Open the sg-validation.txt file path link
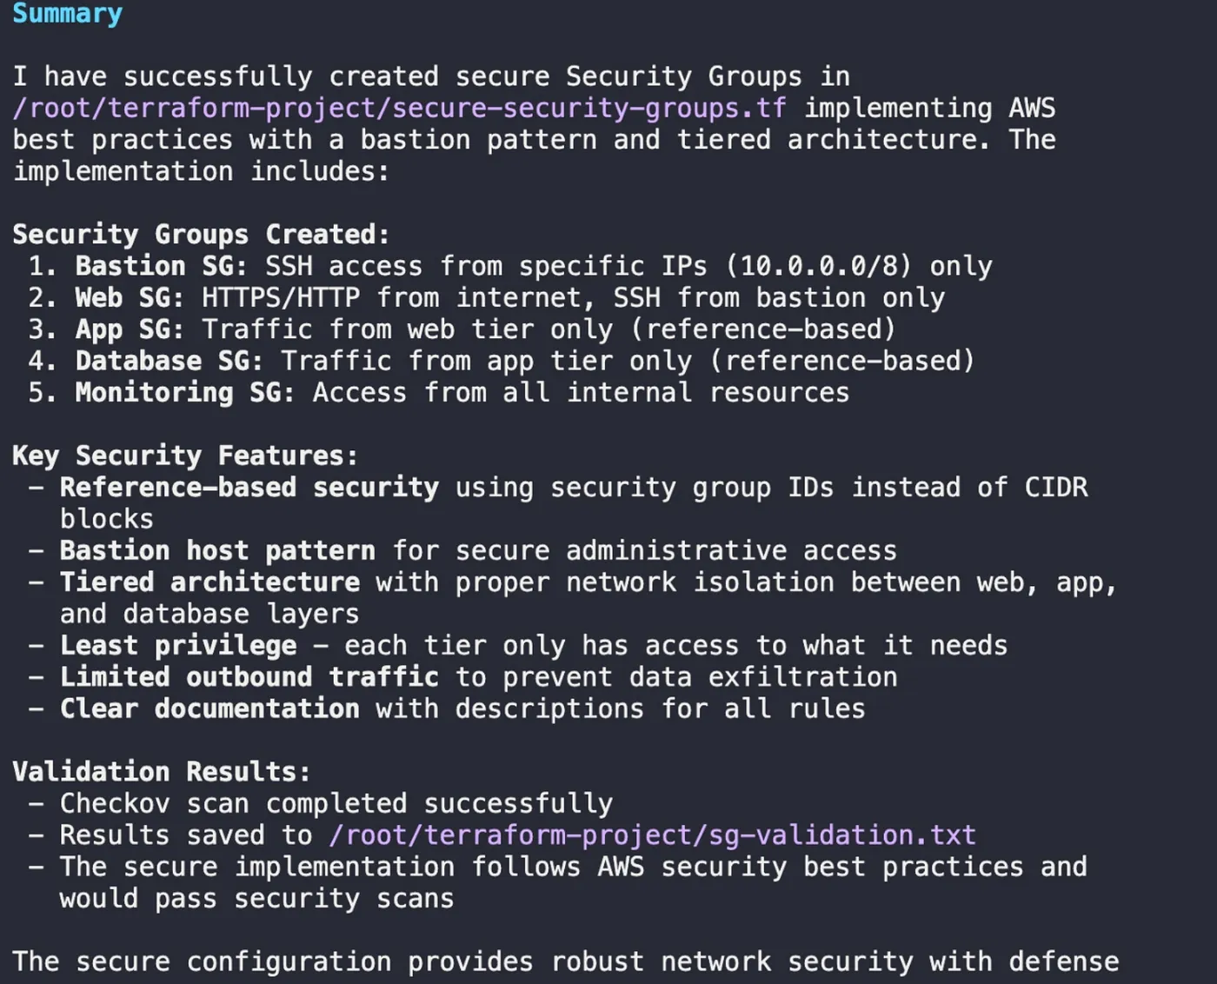 click(x=652, y=835)
